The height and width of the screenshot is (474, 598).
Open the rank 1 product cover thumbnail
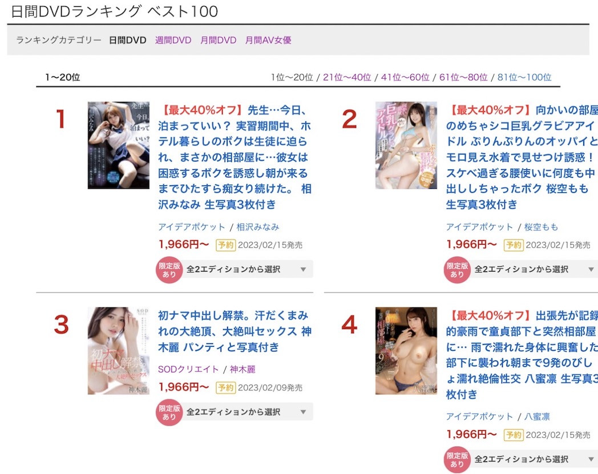click(x=119, y=145)
